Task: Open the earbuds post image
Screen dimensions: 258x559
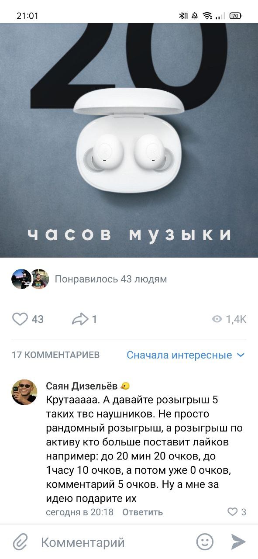Action: coord(129,140)
